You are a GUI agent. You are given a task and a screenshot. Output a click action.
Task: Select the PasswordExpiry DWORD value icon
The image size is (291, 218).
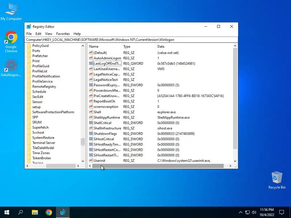coord(91,85)
